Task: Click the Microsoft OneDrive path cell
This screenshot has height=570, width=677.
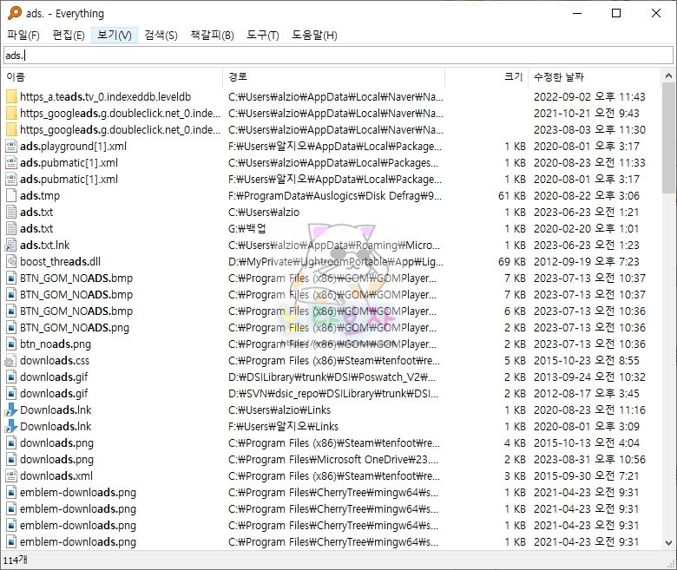Action: (333, 460)
